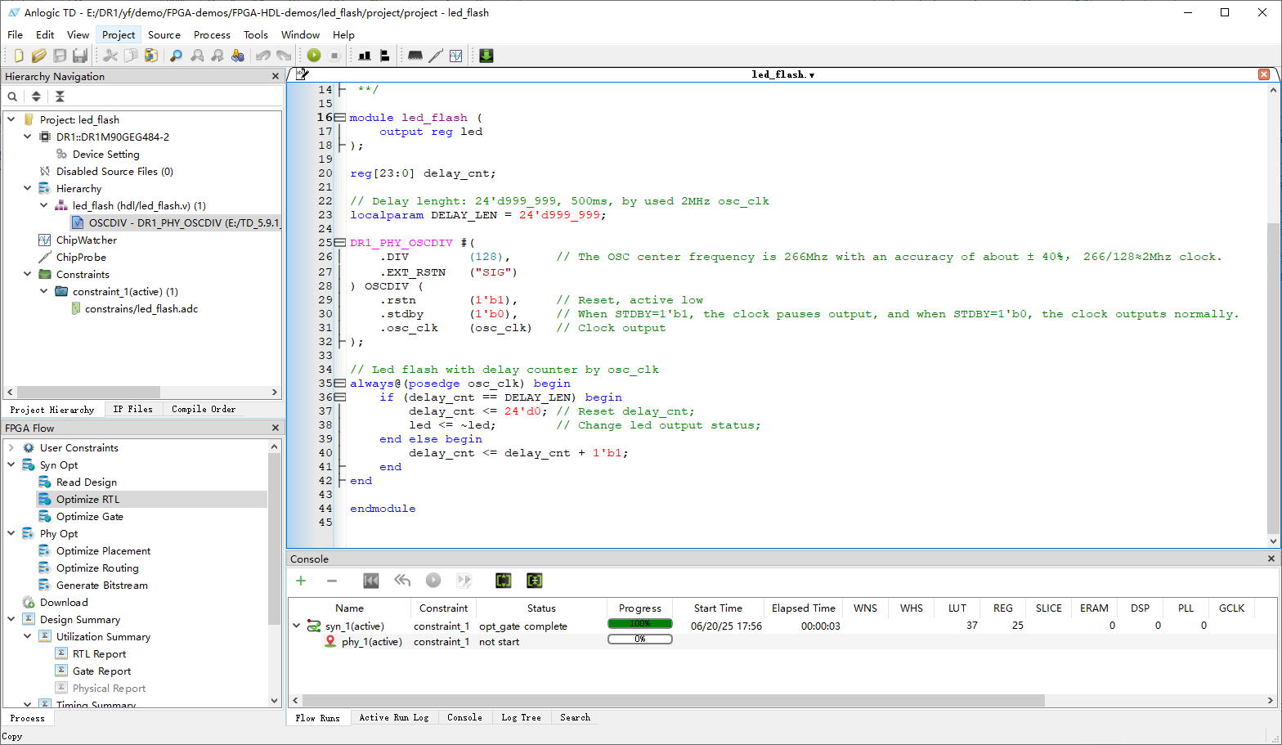Image resolution: width=1282 pixels, height=745 pixels.
Task: Collapse the Constraints tree node
Action: pos(28,274)
